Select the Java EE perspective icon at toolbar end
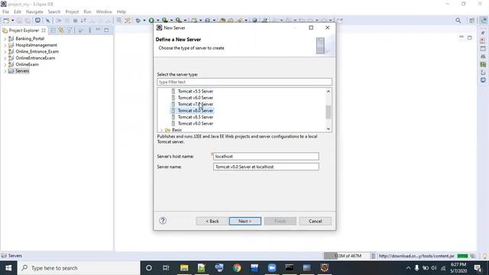Viewport: 489px width, 275px height. [x=483, y=21]
